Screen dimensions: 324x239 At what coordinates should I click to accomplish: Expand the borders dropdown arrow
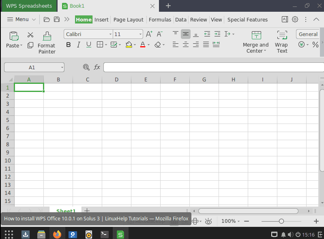coord(106,45)
